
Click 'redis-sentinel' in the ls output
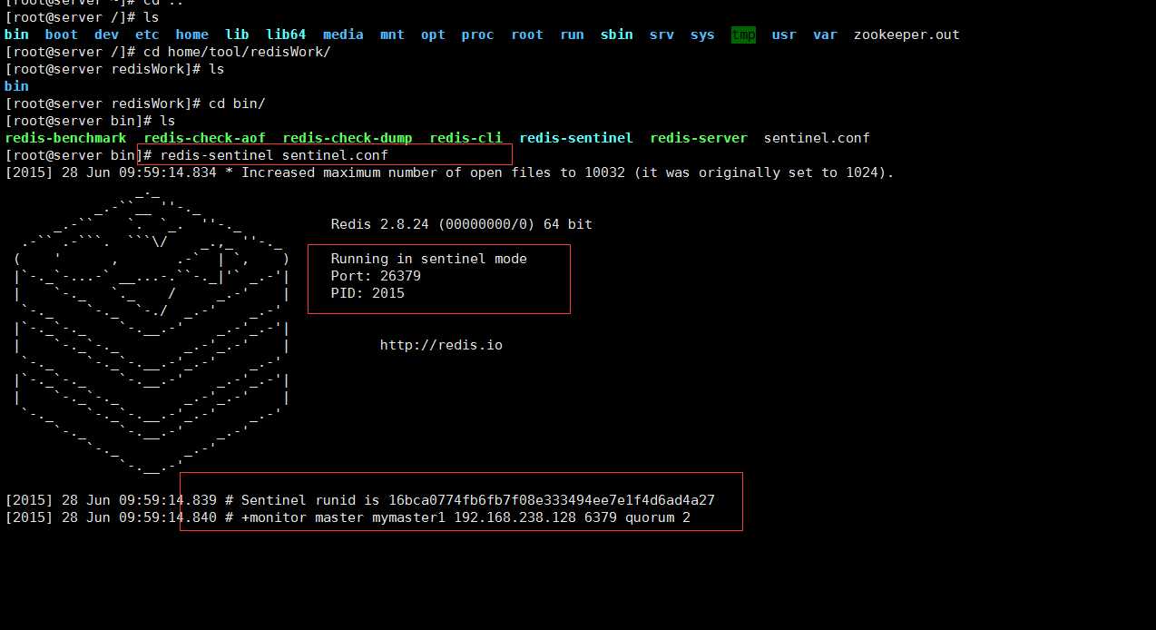pyautogui.click(x=576, y=138)
